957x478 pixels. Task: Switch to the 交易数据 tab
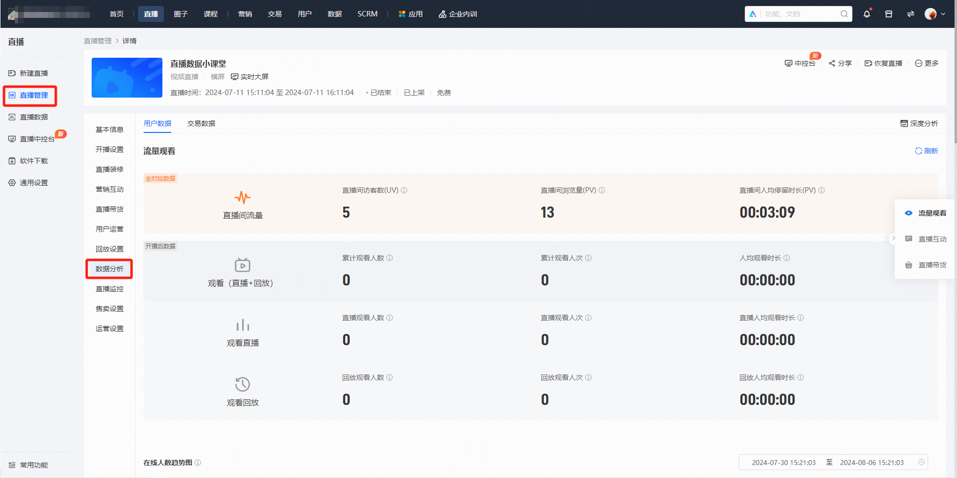coord(201,123)
